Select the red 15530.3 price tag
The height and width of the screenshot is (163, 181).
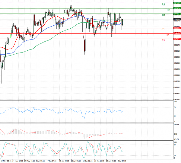click(x=177, y=28)
